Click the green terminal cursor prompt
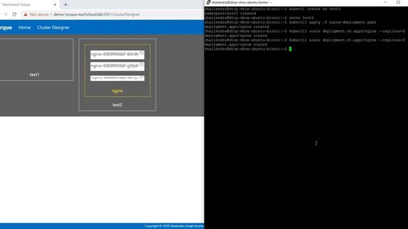This screenshot has height=229, width=408. (291, 49)
